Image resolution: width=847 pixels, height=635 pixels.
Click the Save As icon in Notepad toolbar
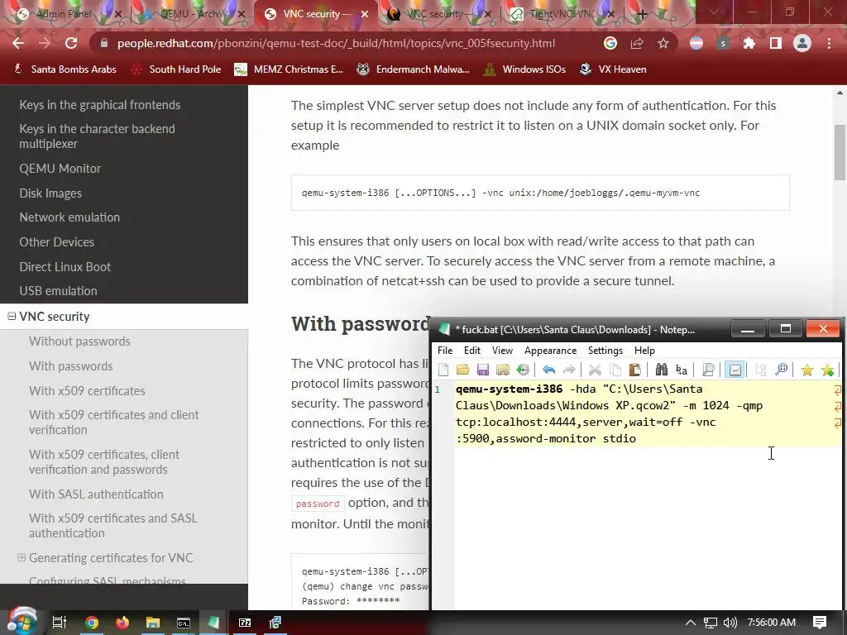(x=503, y=370)
